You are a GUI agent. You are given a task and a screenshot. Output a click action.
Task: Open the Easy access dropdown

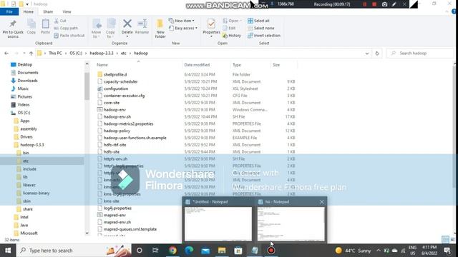(183, 28)
